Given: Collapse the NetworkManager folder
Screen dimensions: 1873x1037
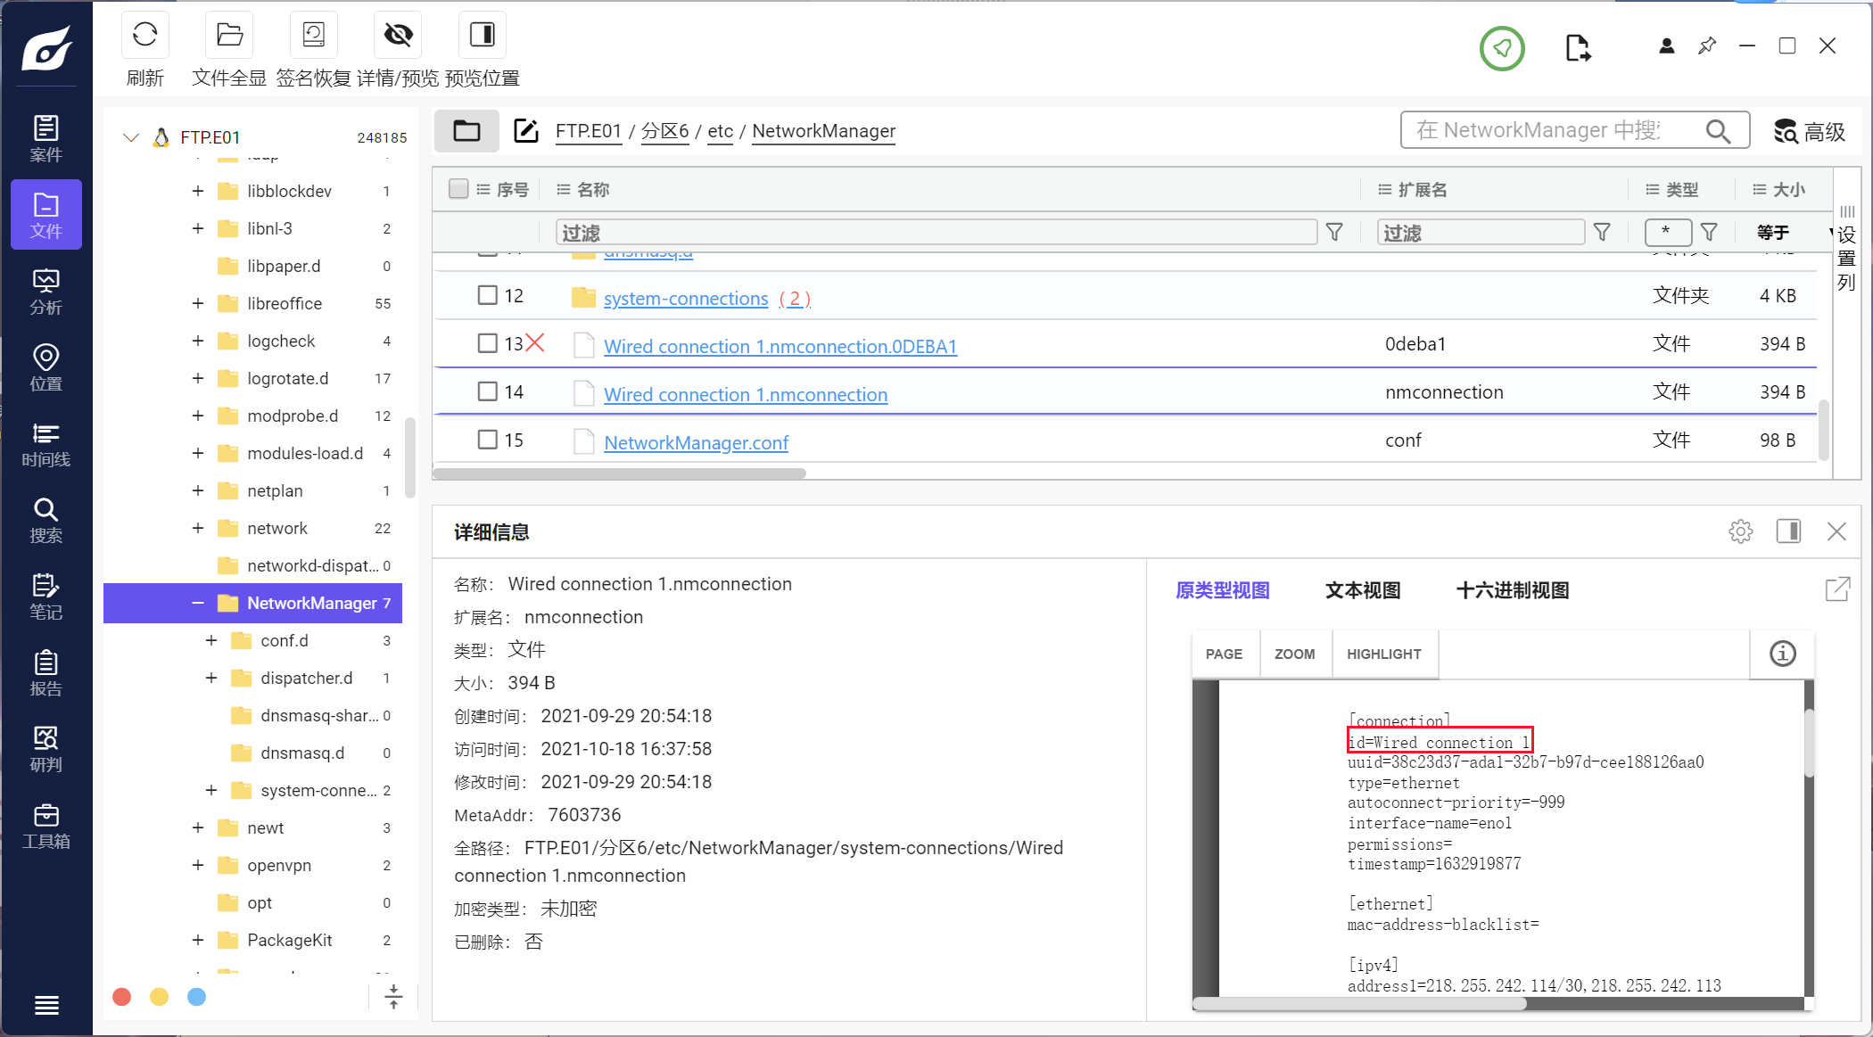Looking at the screenshot, I should (198, 603).
